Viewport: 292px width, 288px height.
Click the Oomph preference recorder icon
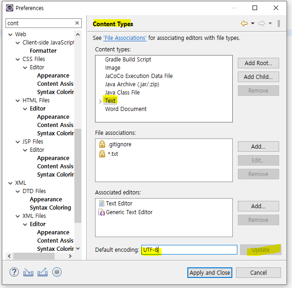click(x=57, y=272)
